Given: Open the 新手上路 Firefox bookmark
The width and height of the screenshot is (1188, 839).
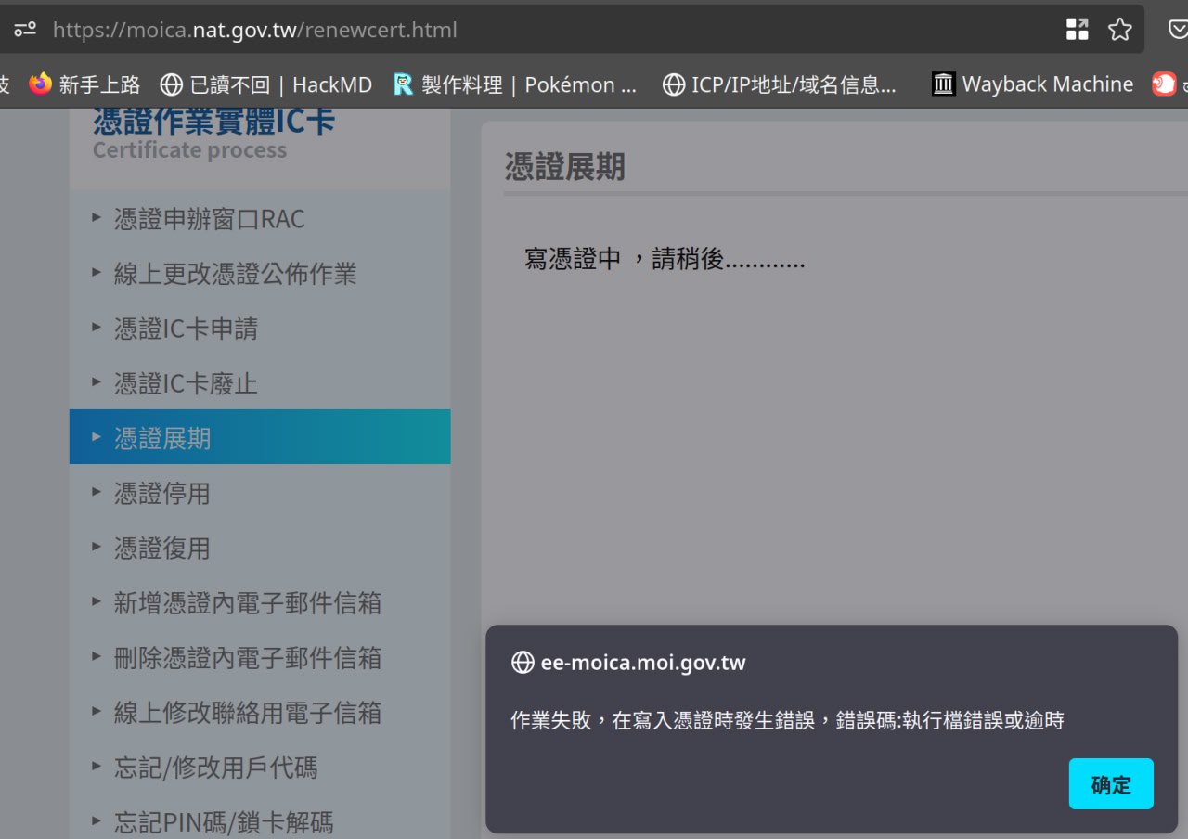Looking at the screenshot, I should tap(84, 84).
